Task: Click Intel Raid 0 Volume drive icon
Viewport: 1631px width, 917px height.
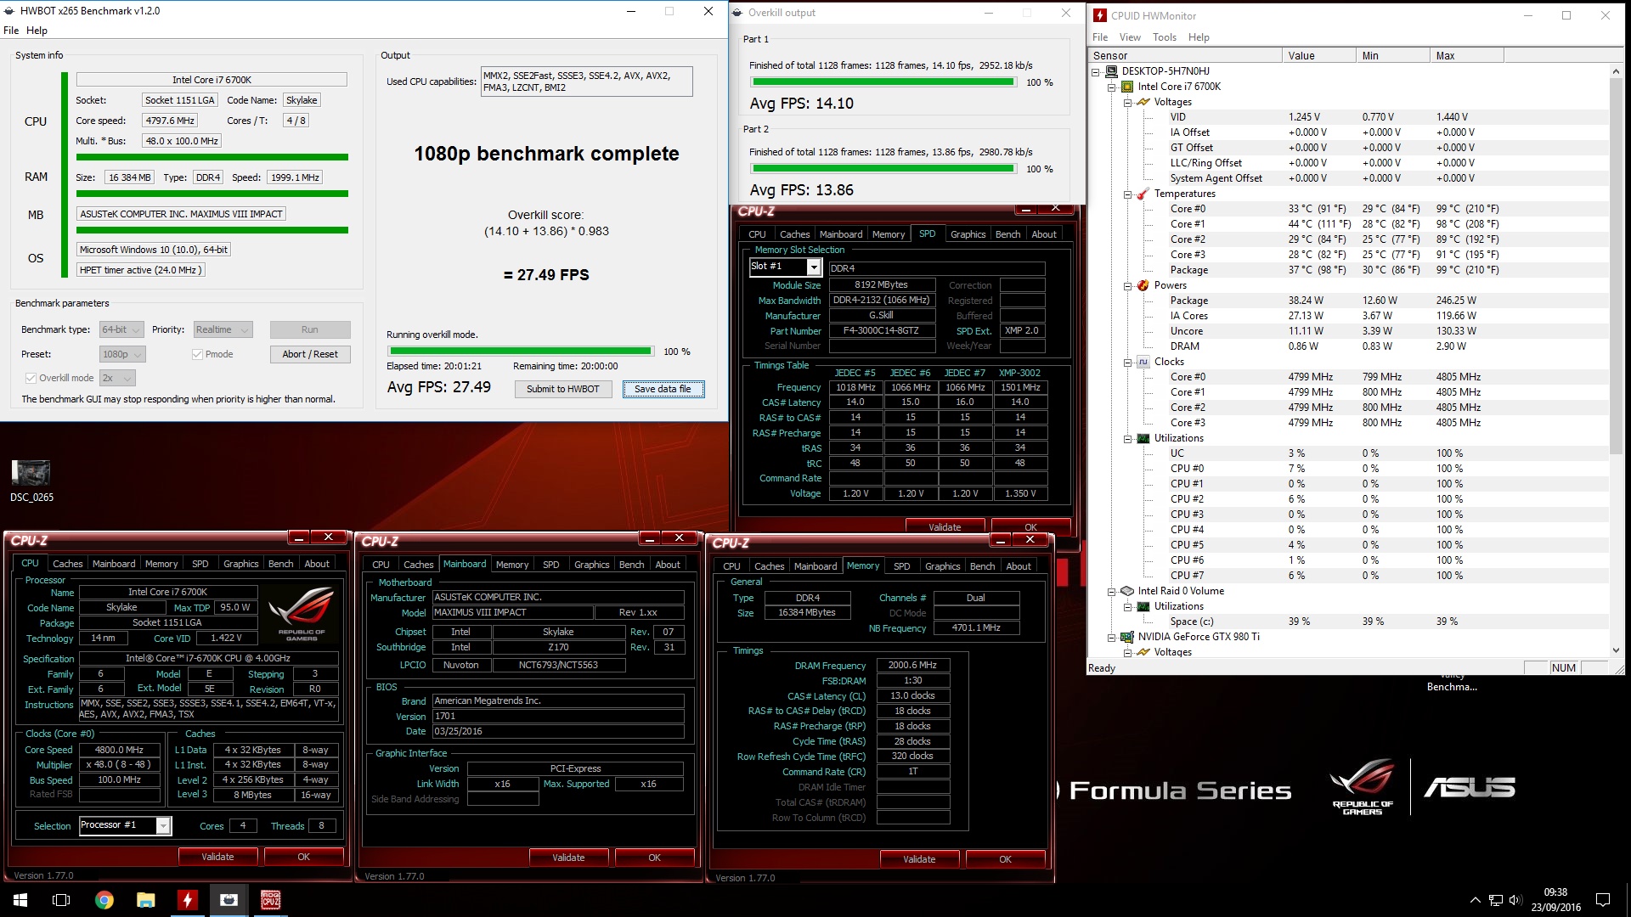Action: 1127,591
